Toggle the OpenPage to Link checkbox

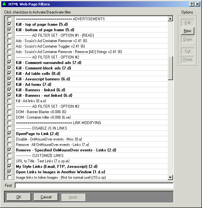(x=9, y=134)
